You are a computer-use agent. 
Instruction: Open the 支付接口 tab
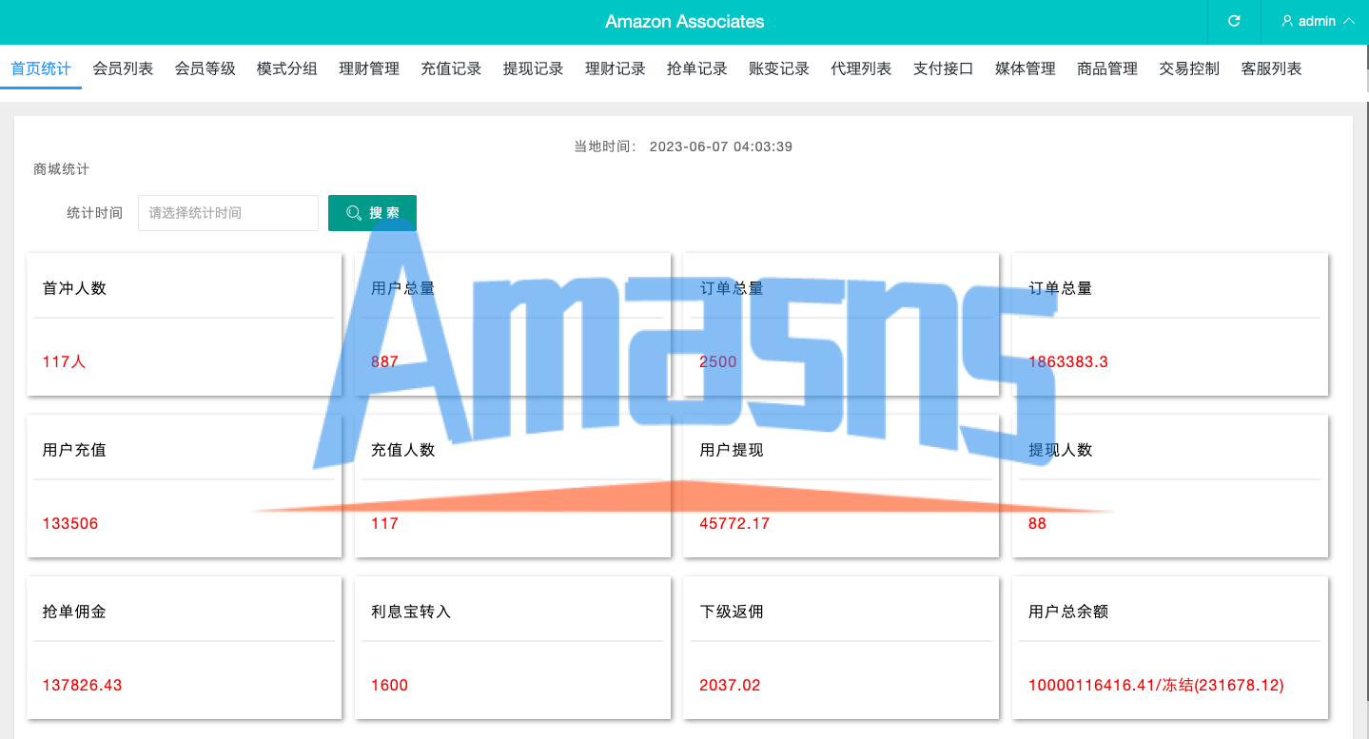coord(944,68)
